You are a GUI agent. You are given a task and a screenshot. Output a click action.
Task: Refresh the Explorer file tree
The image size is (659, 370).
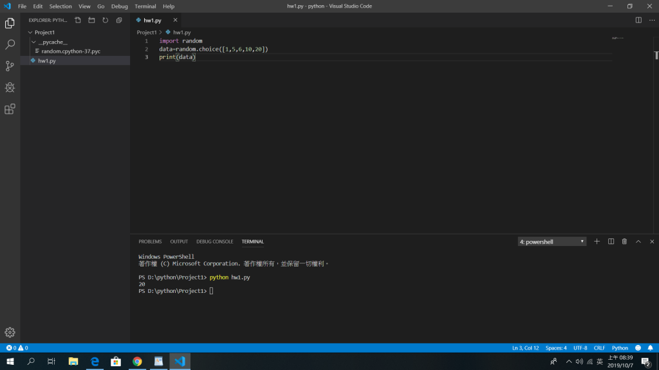[x=105, y=20]
